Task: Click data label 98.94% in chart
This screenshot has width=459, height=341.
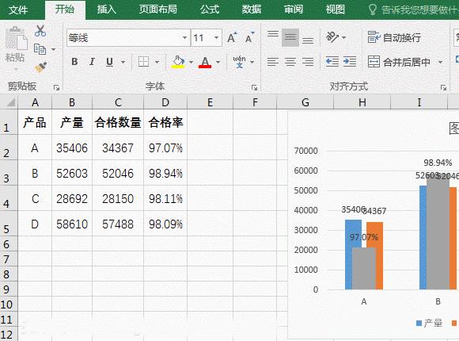Action: click(x=438, y=163)
